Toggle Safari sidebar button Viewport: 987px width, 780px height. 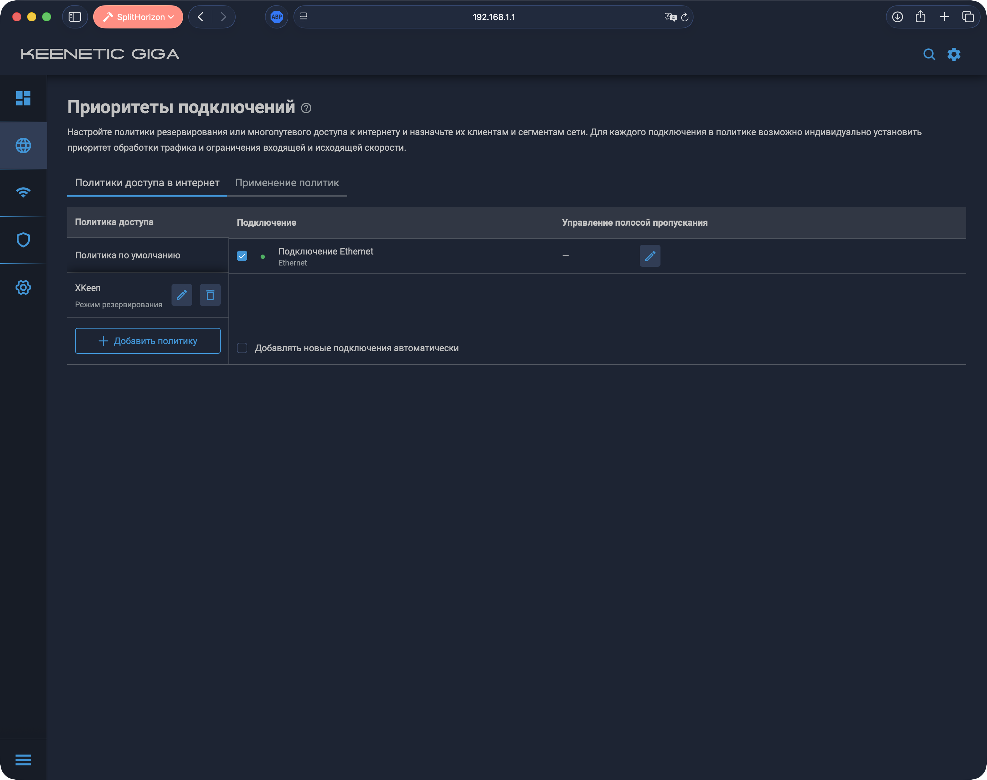75,17
